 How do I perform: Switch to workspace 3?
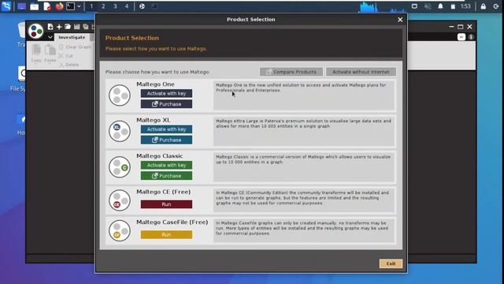pyautogui.click(x=115, y=6)
